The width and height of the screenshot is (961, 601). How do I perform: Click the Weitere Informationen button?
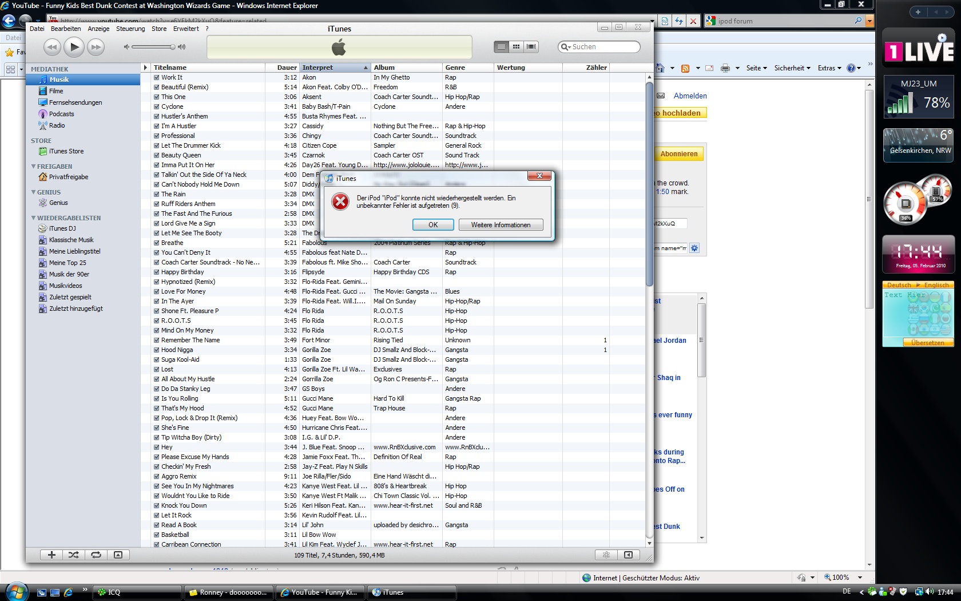pyautogui.click(x=501, y=225)
